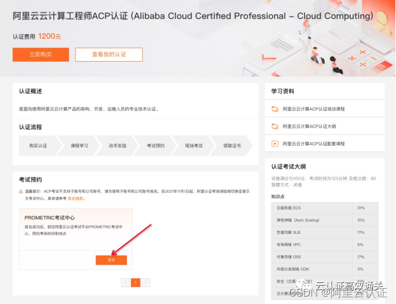Click the 学习资料 heading
Image resolution: width=396 pixels, height=304 pixels.
[283, 91]
